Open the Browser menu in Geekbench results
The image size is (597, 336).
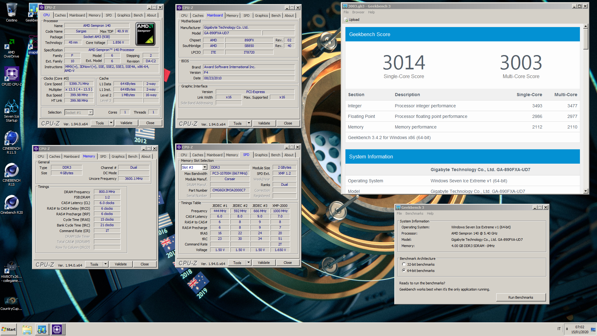click(358, 12)
